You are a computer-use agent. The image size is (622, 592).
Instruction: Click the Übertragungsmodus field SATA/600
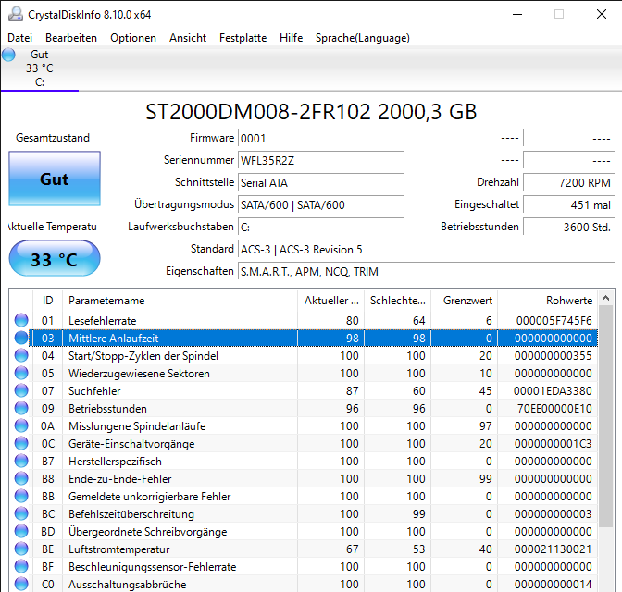(320, 205)
